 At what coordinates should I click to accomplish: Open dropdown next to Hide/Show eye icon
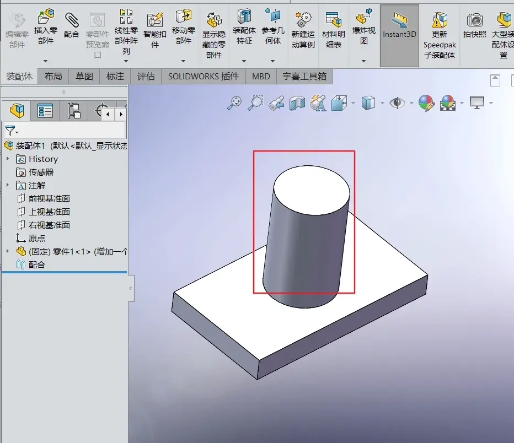tap(411, 103)
